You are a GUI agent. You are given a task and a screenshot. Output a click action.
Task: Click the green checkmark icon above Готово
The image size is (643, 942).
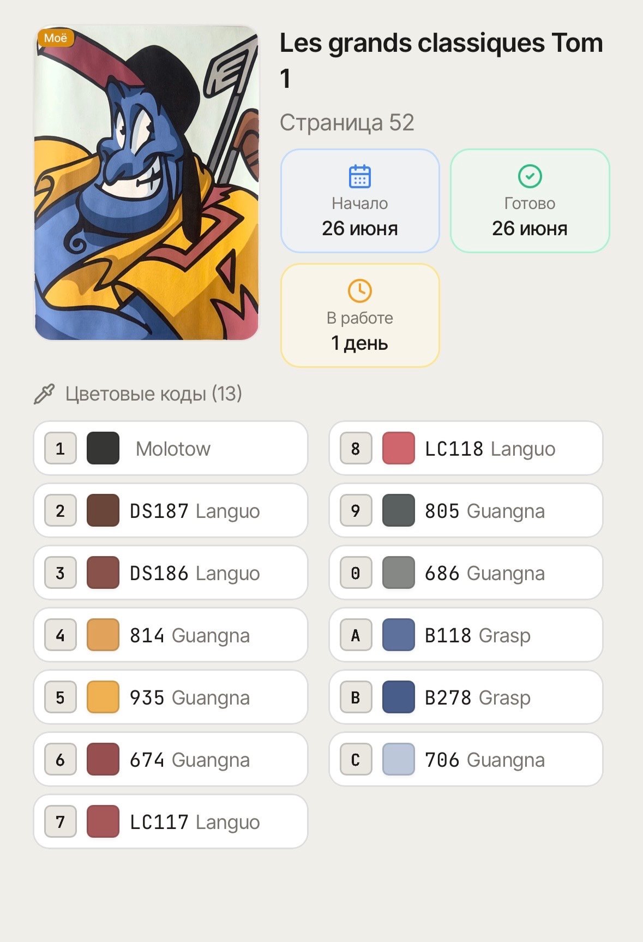(530, 176)
